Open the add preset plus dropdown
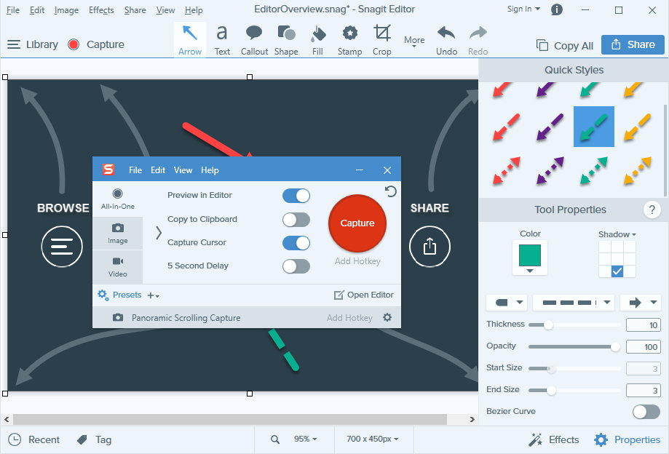Screen dimensions: 669x454 coord(153,295)
